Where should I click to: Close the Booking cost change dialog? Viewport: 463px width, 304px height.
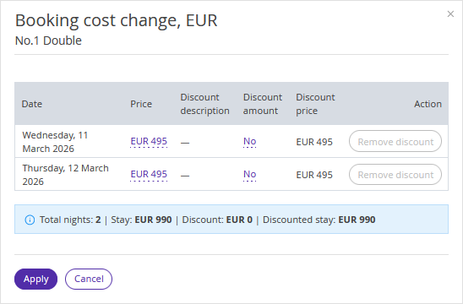(x=450, y=14)
